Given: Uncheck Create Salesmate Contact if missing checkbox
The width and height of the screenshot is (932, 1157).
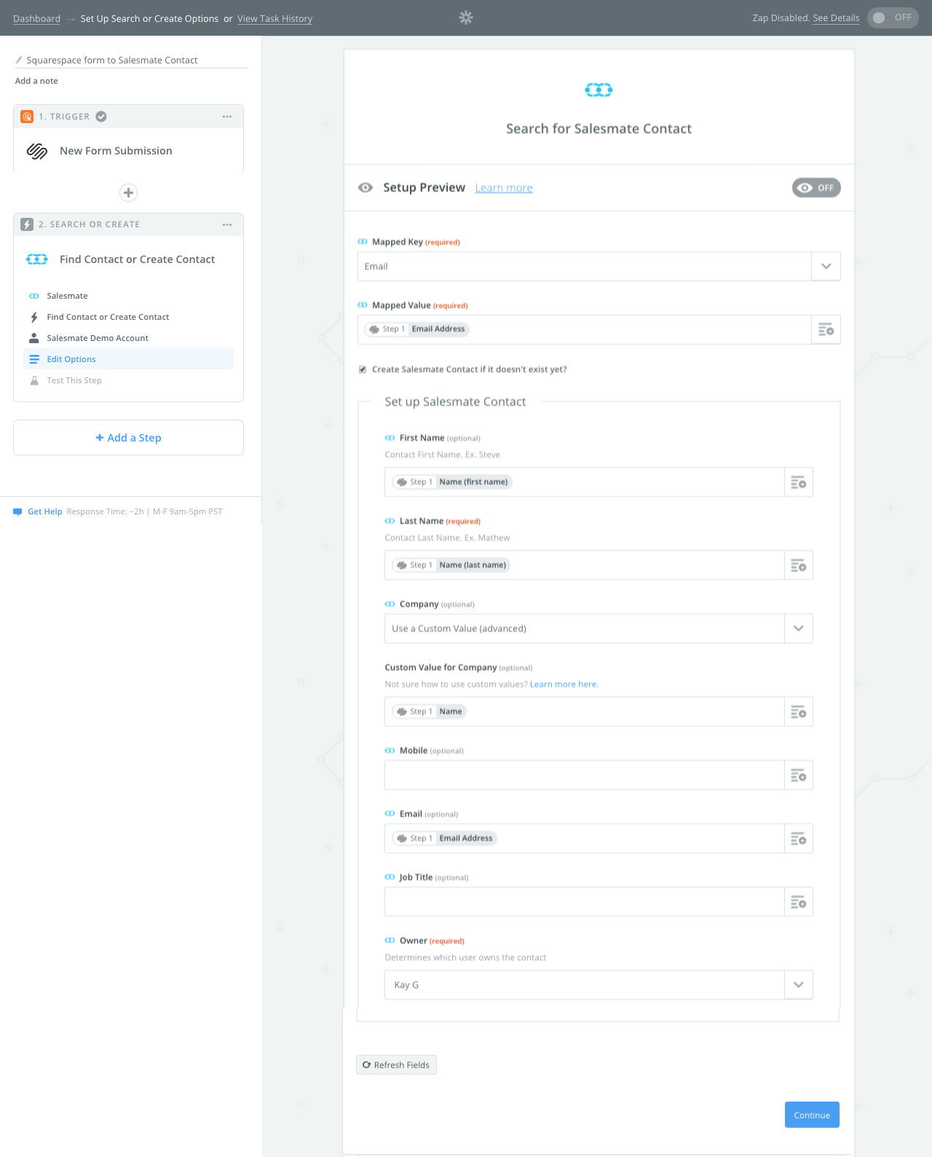Looking at the screenshot, I should 363,369.
